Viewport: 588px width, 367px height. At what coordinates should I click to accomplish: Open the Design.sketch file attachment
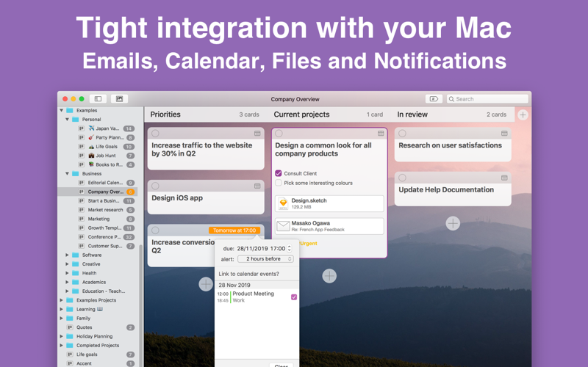[329, 203]
